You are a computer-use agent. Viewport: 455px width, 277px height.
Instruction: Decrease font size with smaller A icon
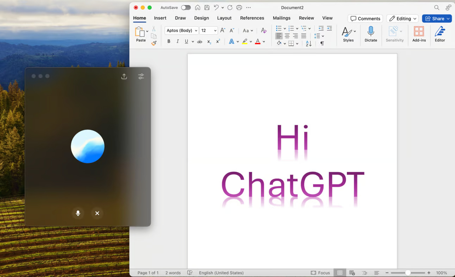232,31
